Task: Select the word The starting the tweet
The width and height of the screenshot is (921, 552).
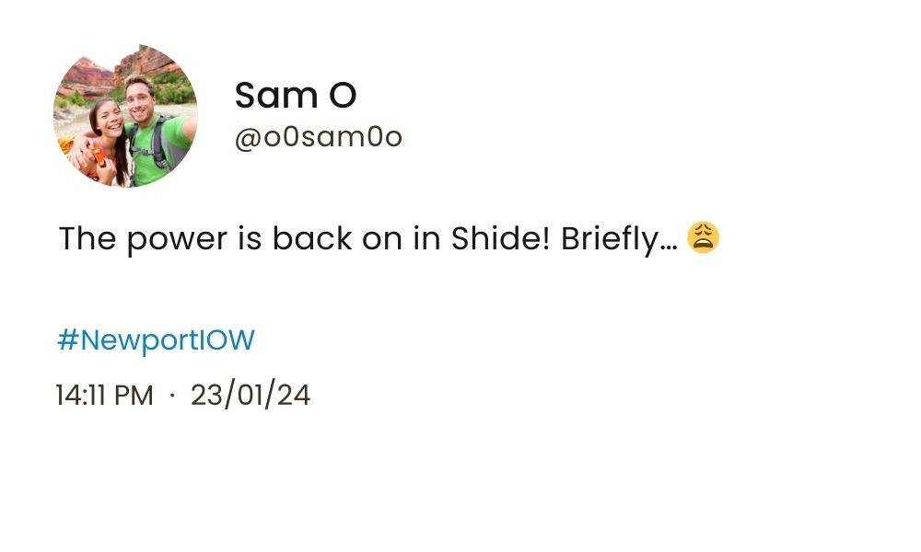Action: click(x=87, y=239)
